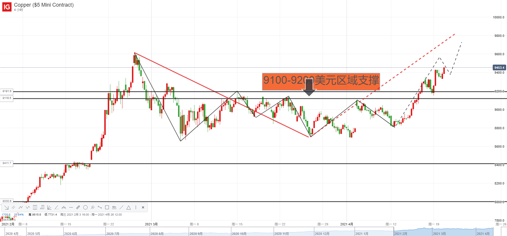507x236 pixels.
Task: Click the 2021 4月 time axis label
Action: point(347,224)
